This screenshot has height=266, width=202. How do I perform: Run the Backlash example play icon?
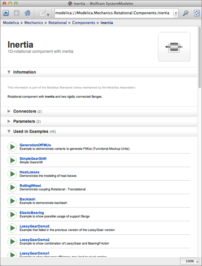pyautogui.click(x=12, y=201)
